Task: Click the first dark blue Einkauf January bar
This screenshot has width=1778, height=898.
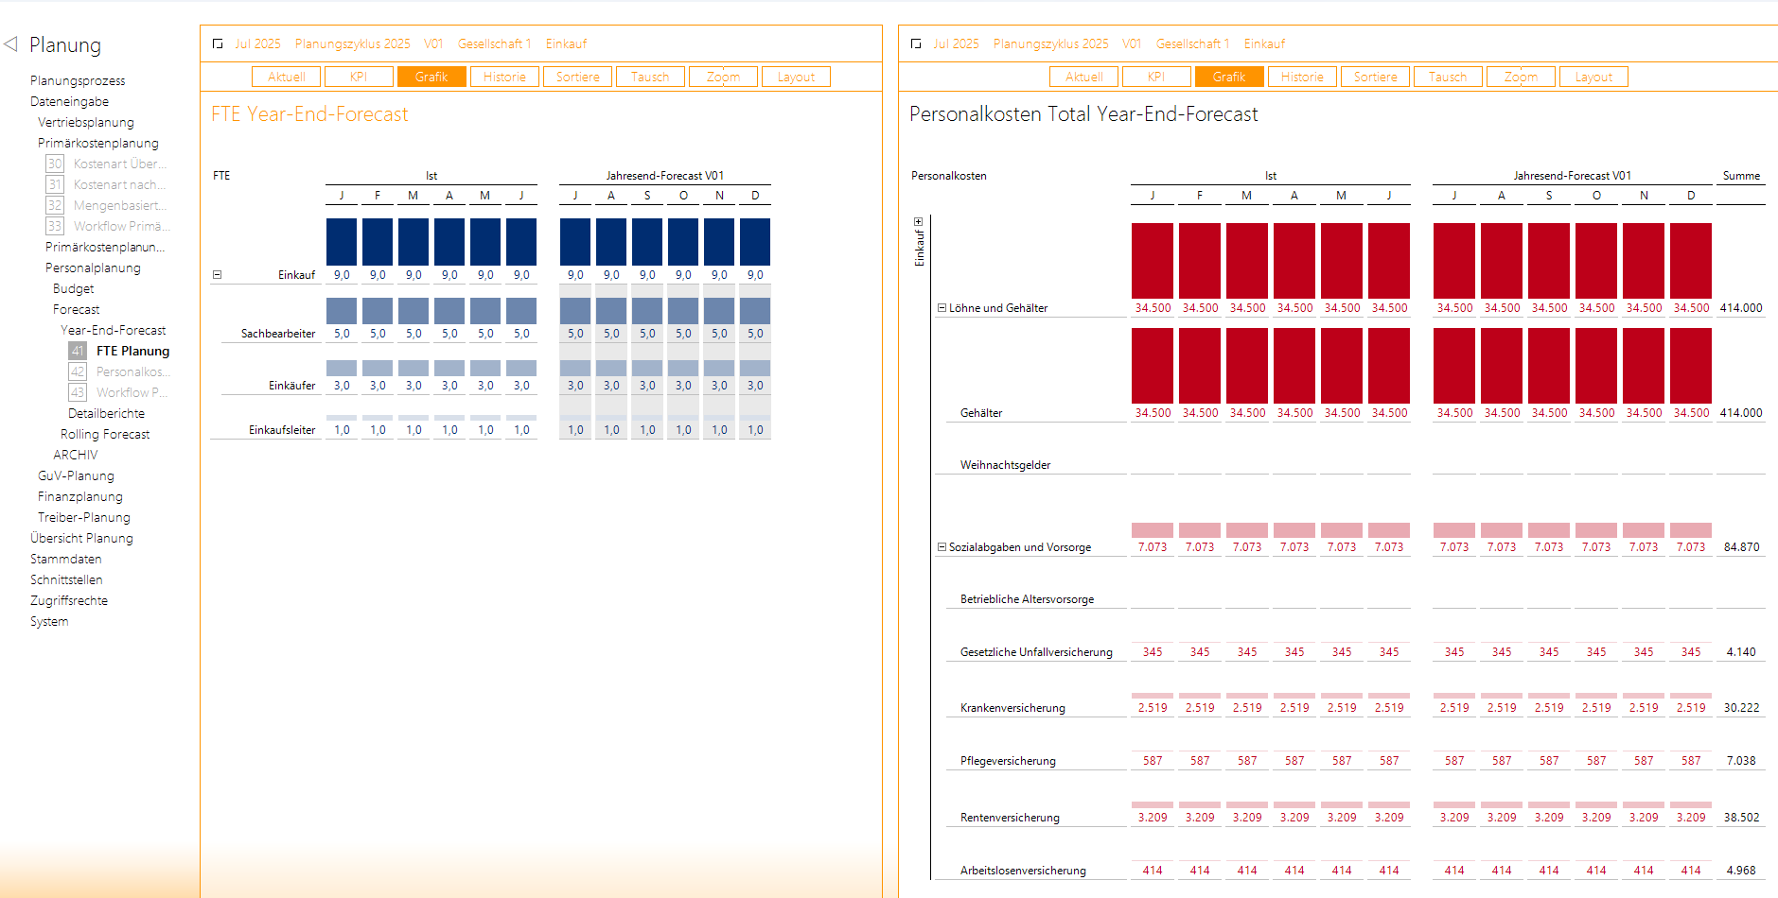Action: (x=342, y=242)
